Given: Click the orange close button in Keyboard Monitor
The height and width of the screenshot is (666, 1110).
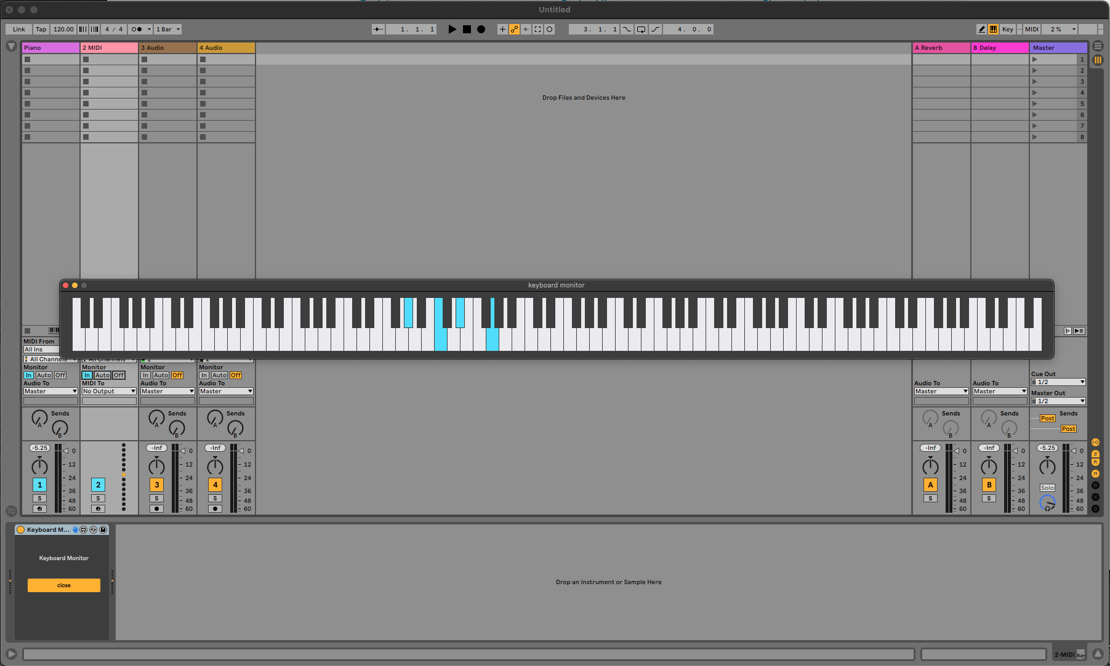Looking at the screenshot, I should (x=64, y=585).
